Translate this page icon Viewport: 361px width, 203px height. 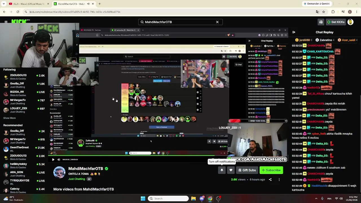point(318,12)
